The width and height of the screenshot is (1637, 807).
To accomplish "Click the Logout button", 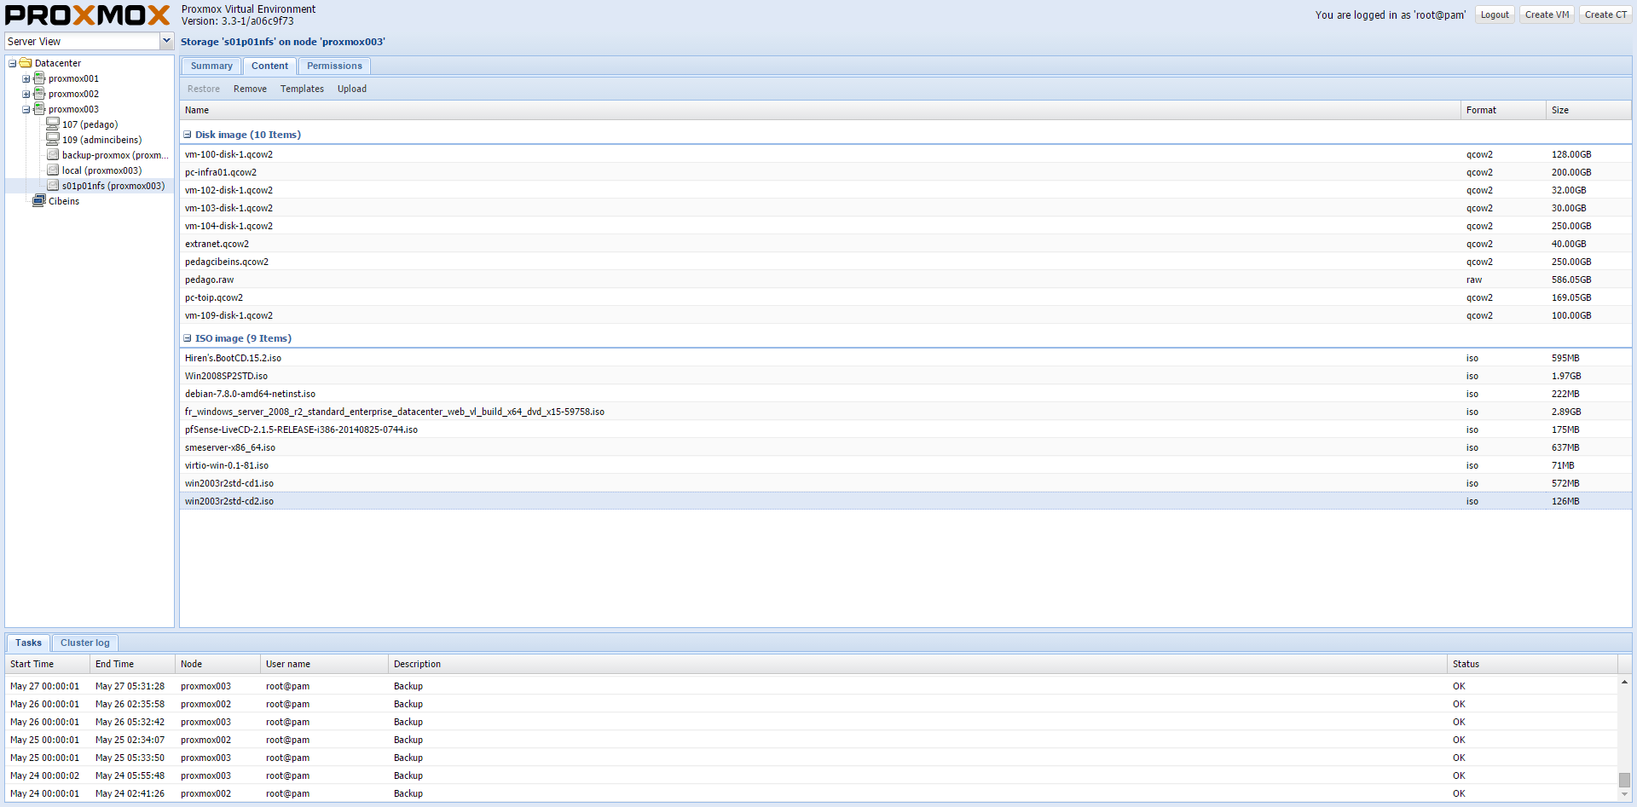I will 1495,14.
